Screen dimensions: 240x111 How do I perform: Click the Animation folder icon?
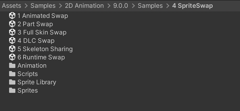click(12, 66)
